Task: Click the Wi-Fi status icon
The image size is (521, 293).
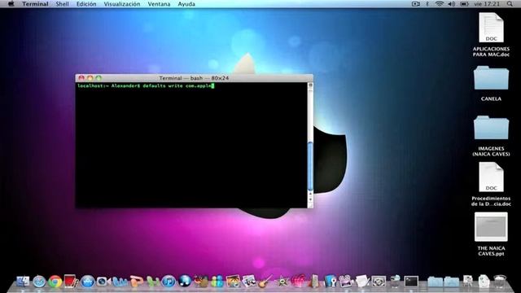Action: pos(440,4)
